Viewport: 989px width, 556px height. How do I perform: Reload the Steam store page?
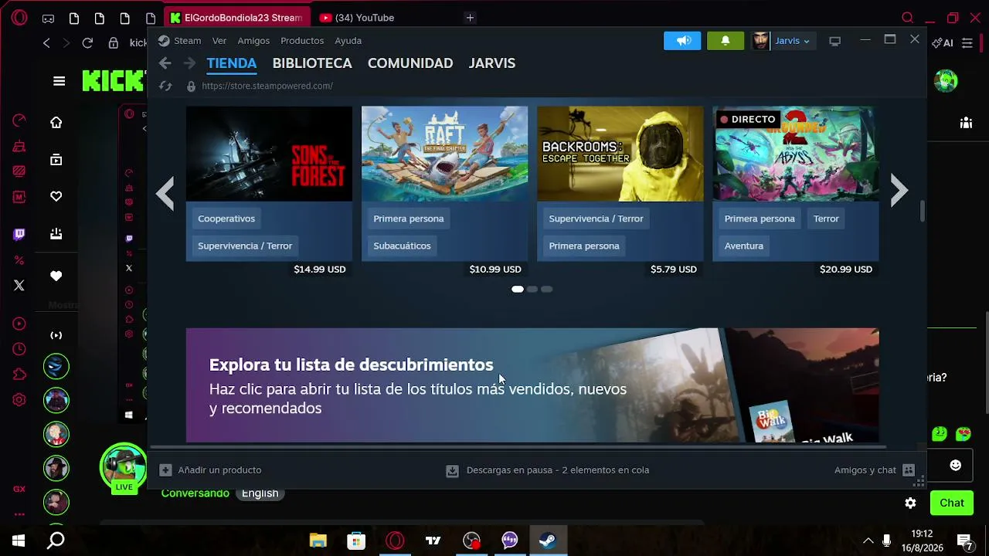(165, 86)
